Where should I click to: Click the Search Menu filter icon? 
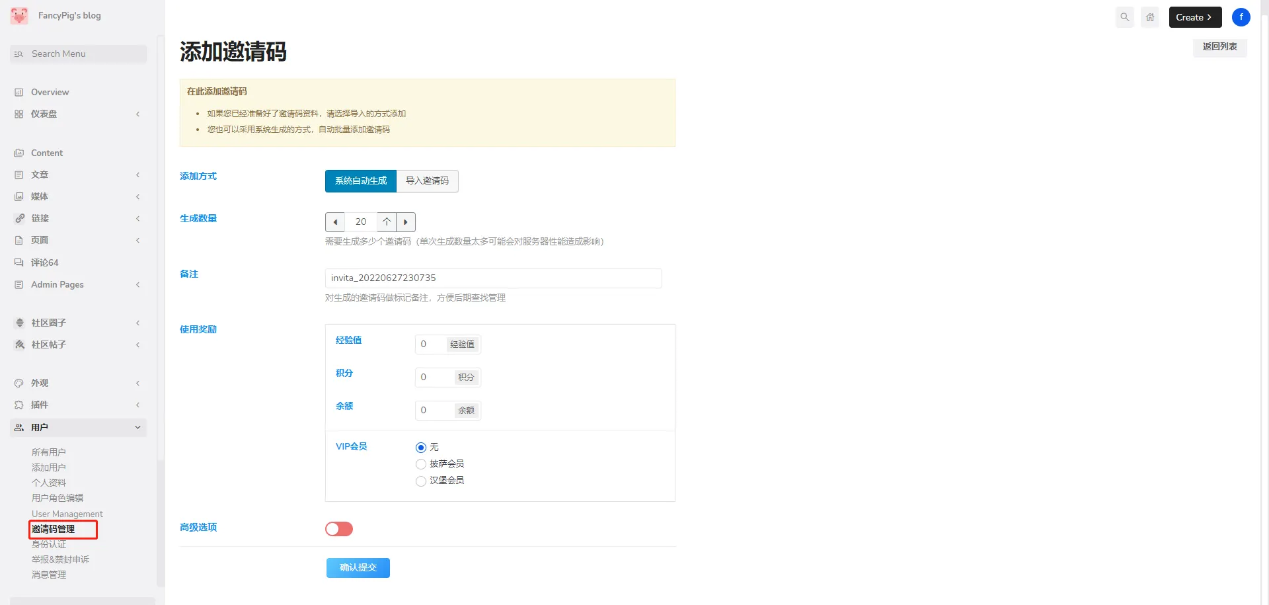[19, 54]
